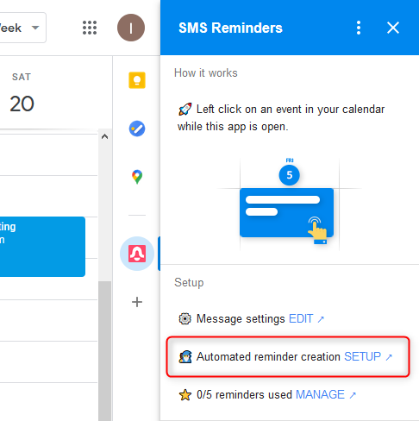
Task: Open the blue event on Saturday
Action: (x=42, y=247)
